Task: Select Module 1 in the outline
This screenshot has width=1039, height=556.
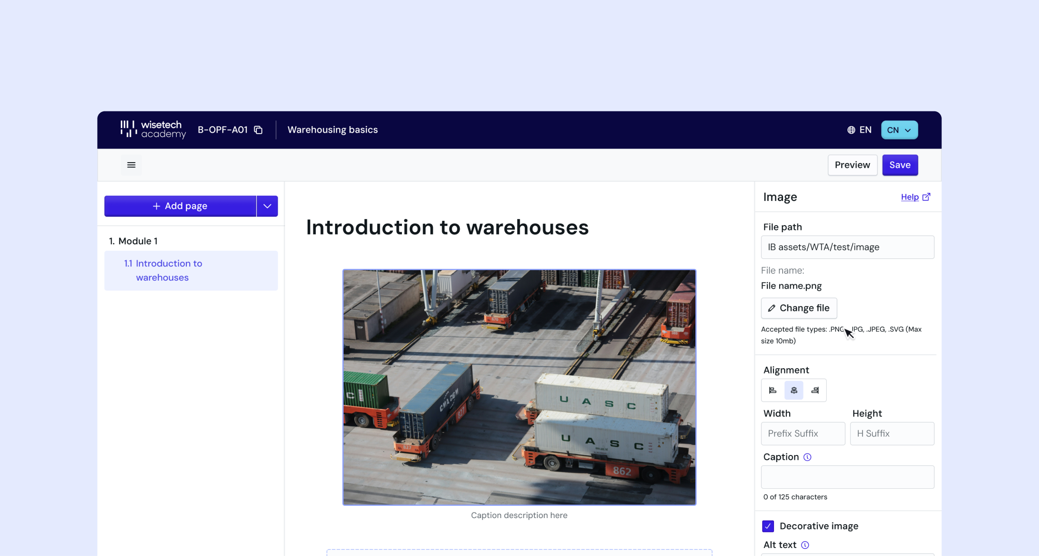Action: point(133,241)
